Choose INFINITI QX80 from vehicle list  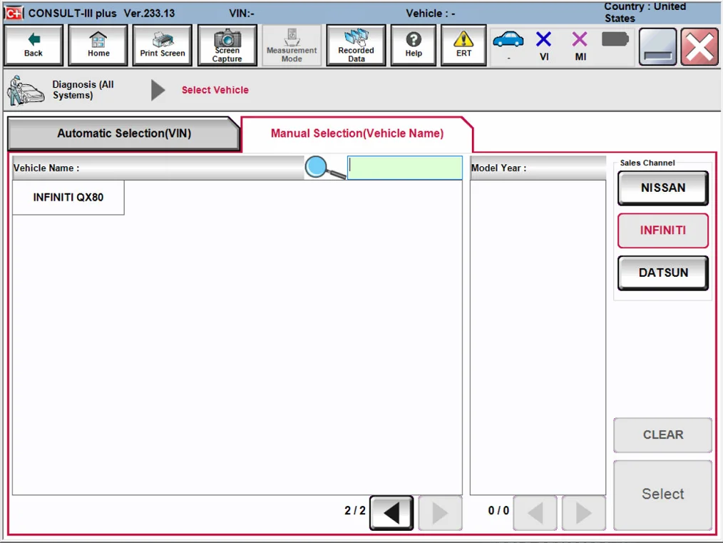click(x=68, y=198)
